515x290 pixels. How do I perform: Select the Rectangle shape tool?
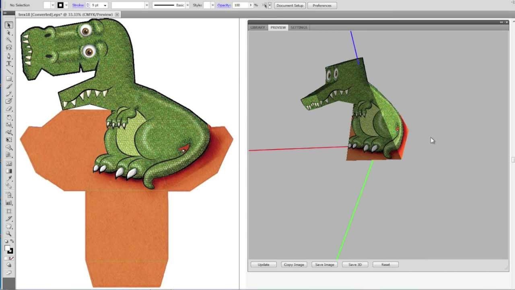pos(8,79)
